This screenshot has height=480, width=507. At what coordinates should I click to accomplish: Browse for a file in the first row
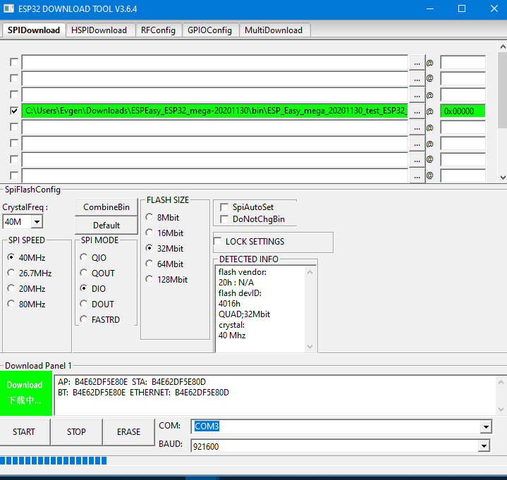tap(417, 63)
